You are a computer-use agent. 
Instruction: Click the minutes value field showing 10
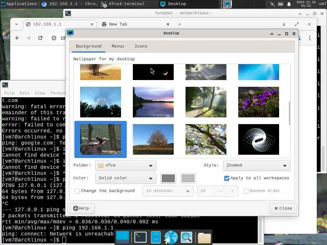(x=207, y=191)
